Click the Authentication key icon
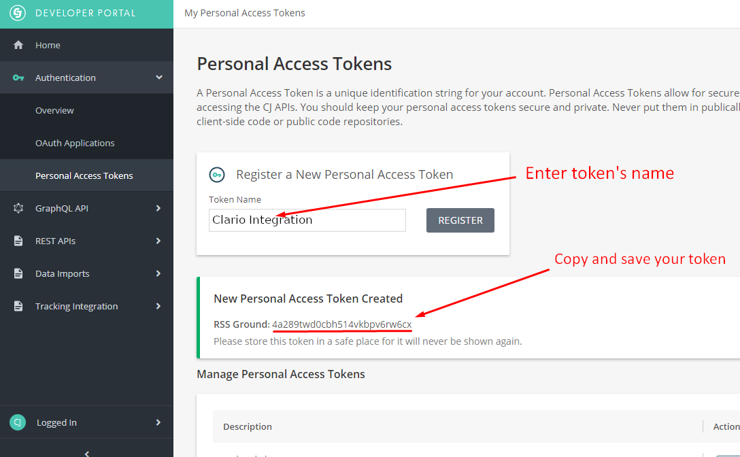740x457 pixels. (18, 78)
